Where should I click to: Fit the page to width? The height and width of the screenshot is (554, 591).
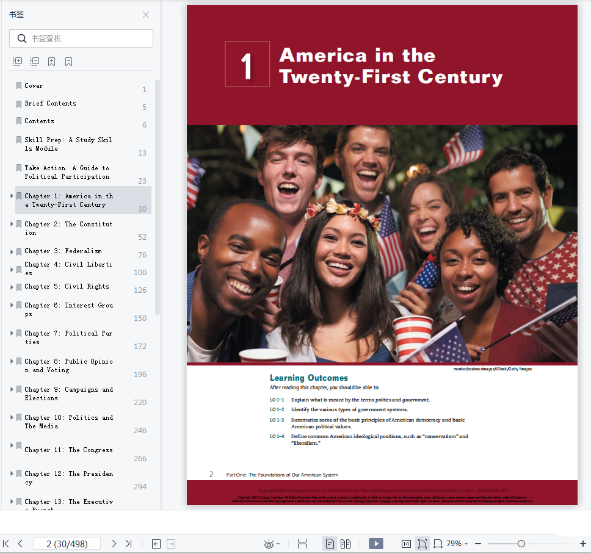[x=438, y=544]
